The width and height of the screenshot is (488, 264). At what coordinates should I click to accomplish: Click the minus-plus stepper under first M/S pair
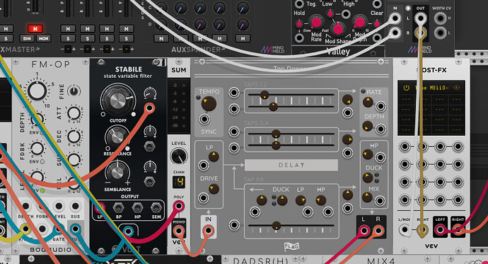[x=68, y=49]
